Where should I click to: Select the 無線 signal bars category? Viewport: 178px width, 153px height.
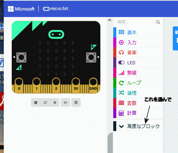click(x=138, y=73)
